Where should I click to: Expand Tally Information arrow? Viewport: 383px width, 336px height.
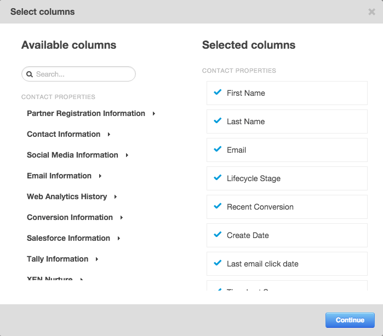[97, 259]
